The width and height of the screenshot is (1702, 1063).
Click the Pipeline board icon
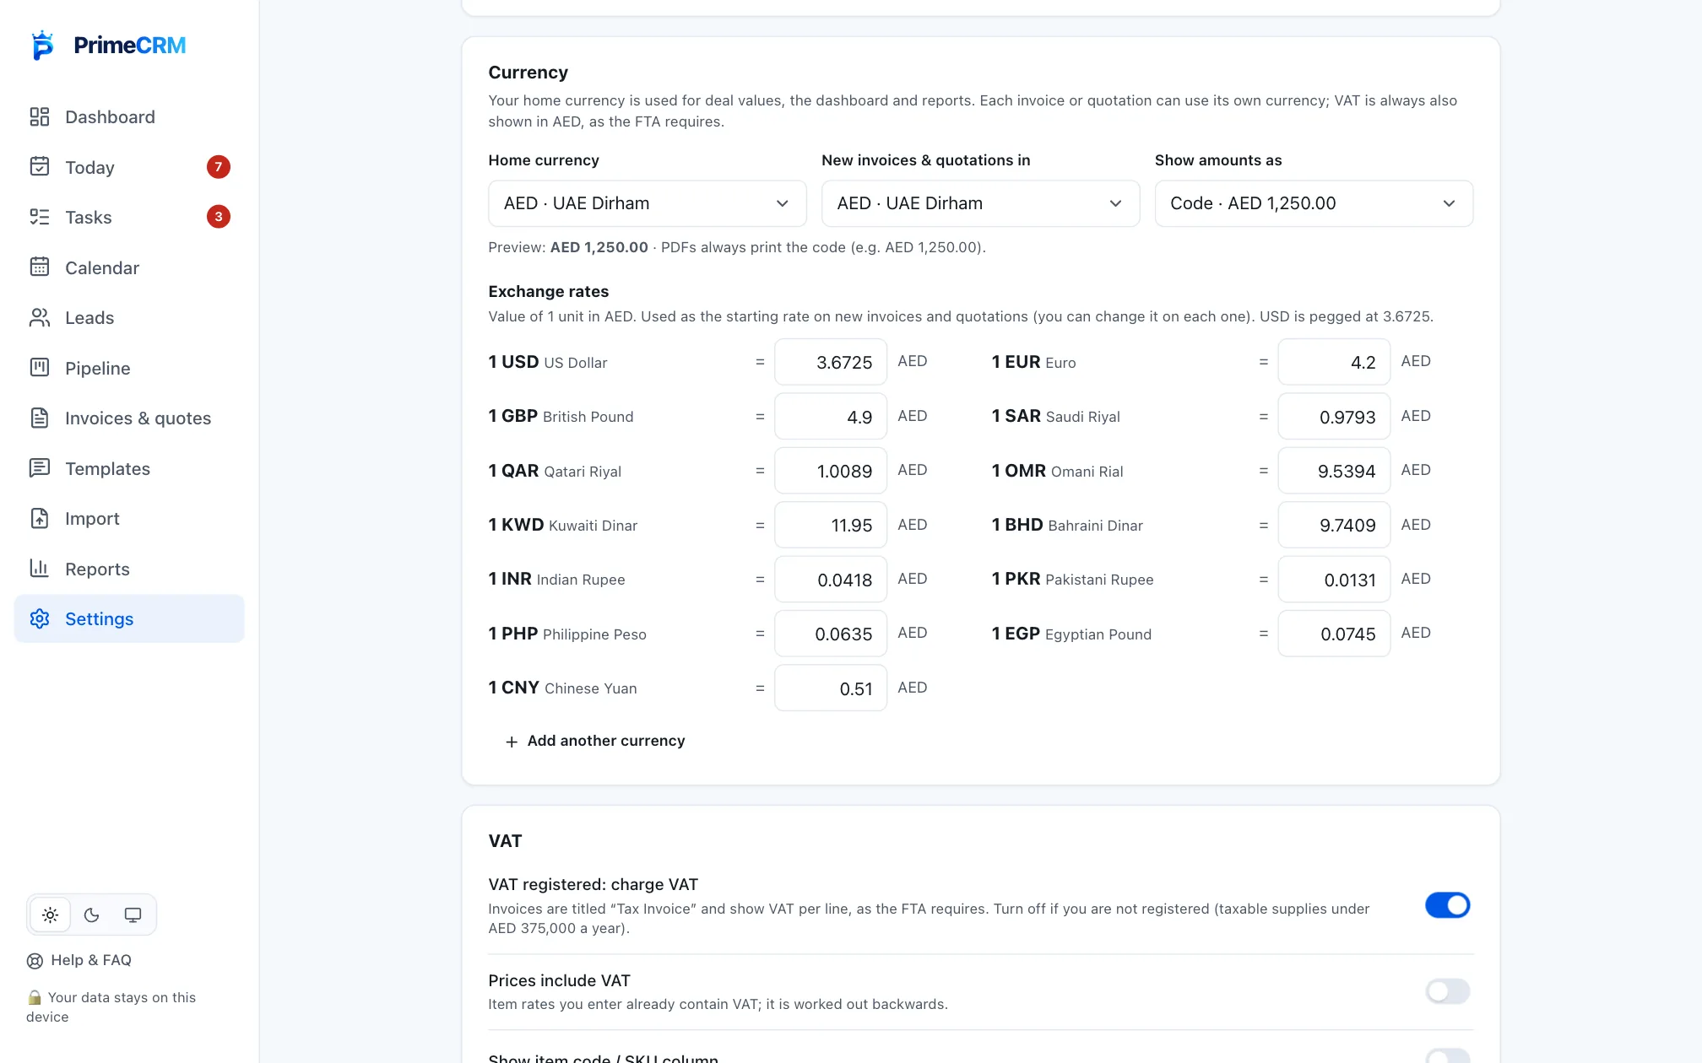click(x=40, y=367)
